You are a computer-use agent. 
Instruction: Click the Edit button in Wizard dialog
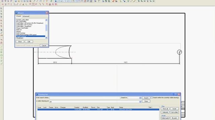point(29,42)
